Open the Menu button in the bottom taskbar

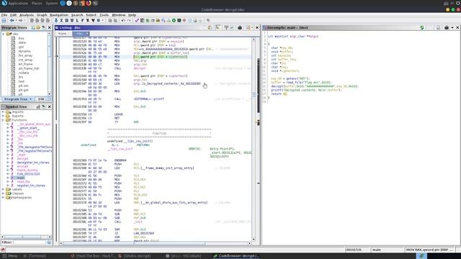10,256
